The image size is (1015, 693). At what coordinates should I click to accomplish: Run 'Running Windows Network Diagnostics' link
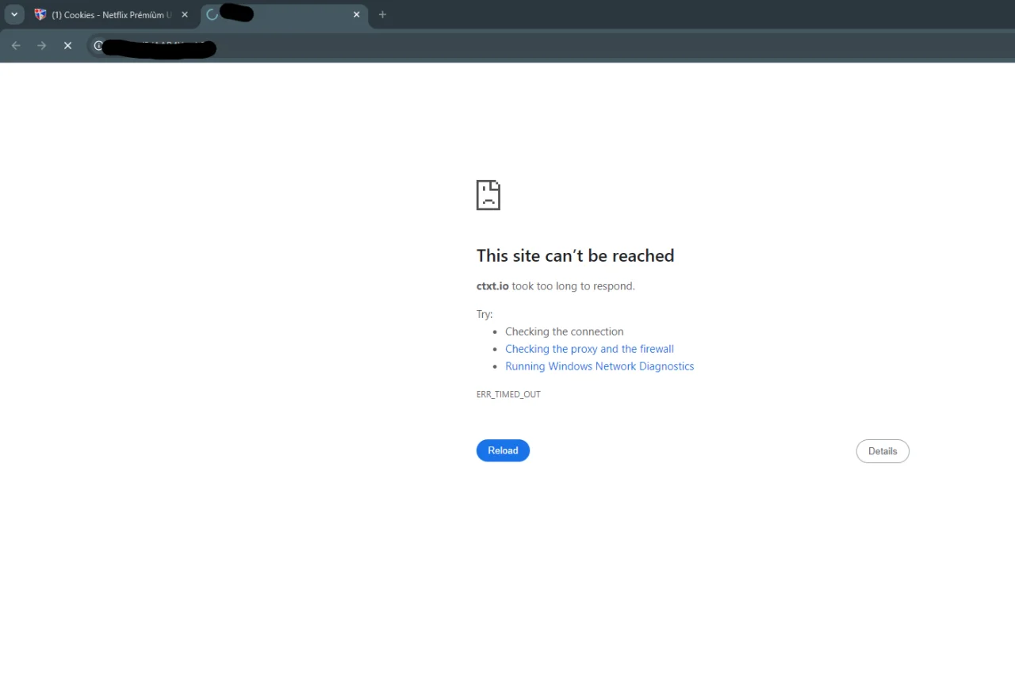(599, 366)
